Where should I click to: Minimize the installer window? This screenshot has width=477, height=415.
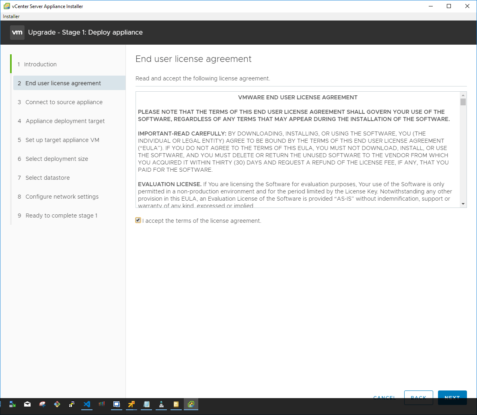click(430, 6)
